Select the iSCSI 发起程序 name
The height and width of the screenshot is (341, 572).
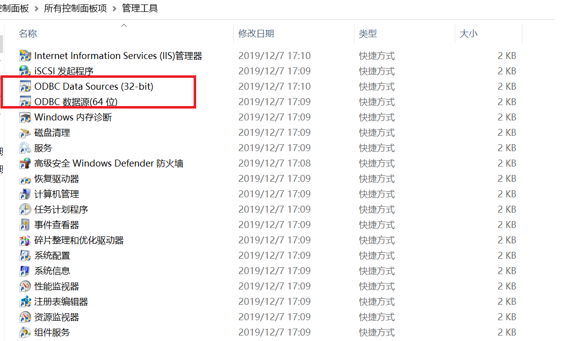coord(64,71)
